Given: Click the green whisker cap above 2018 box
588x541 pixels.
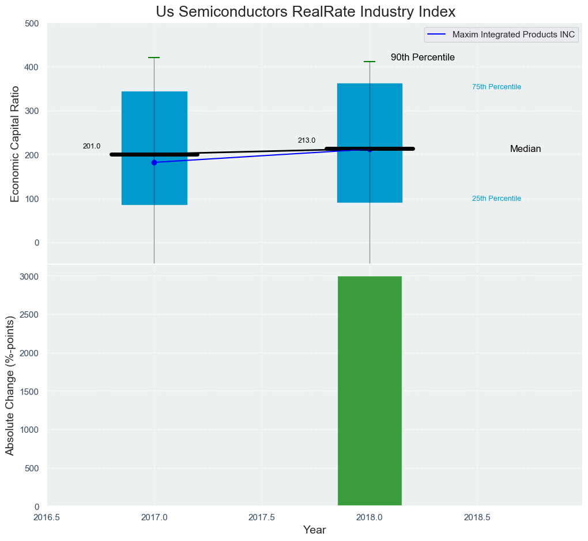Looking at the screenshot, I should pyautogui.click(x=370, y=62).
